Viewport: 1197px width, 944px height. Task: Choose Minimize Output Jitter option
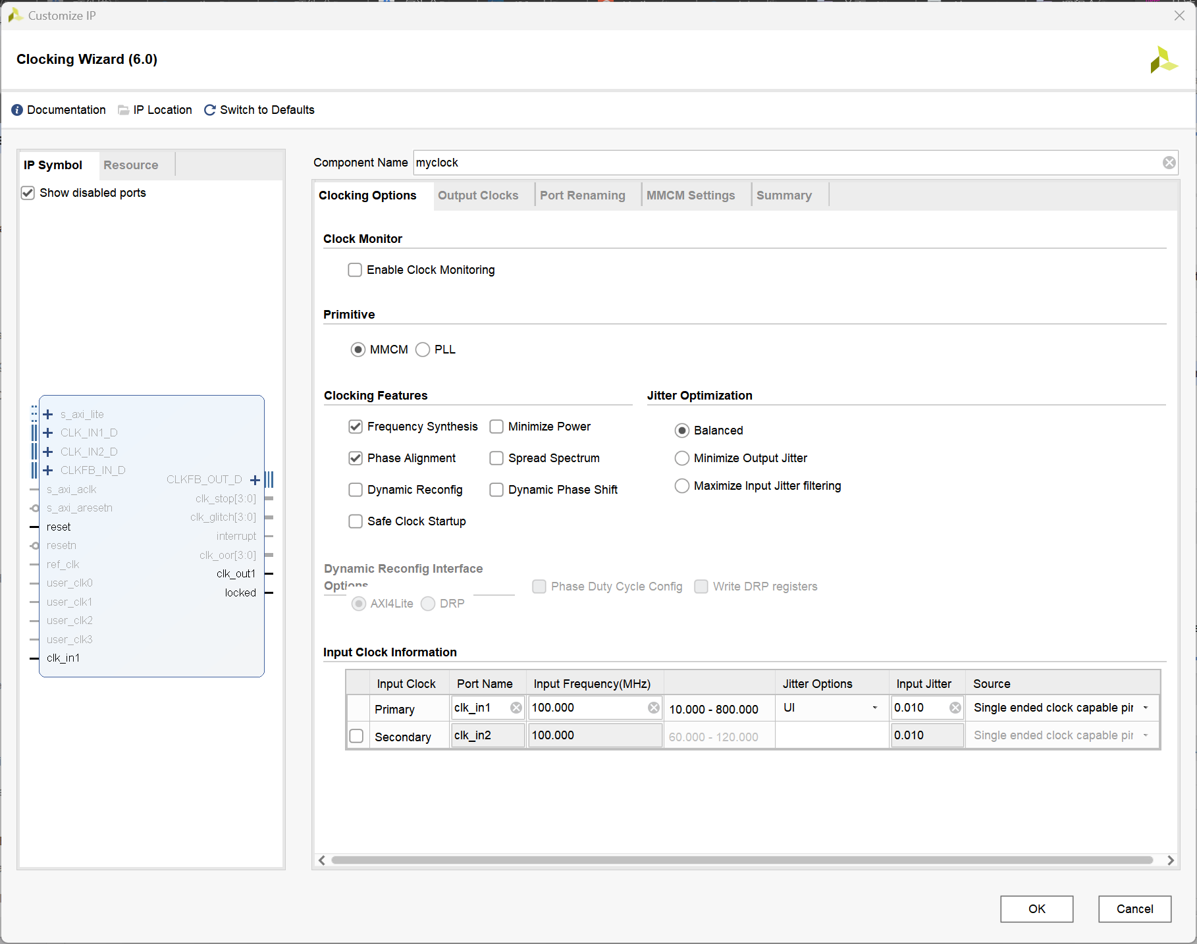[x=682, y=458]
